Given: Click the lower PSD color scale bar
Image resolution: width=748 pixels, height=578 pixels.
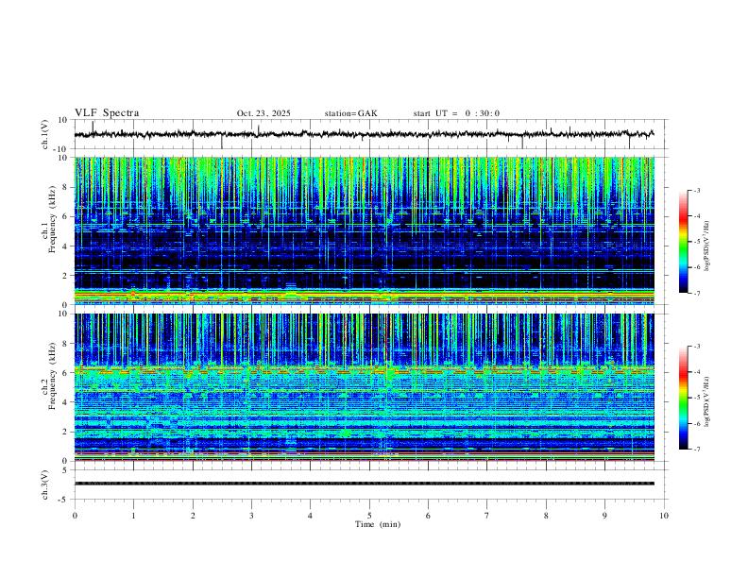Looking at the screenshot, I should (683, 398).
